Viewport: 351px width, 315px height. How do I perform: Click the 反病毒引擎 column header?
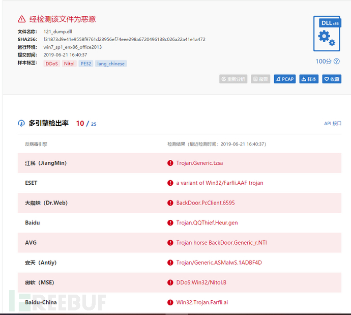click(36, 144)
